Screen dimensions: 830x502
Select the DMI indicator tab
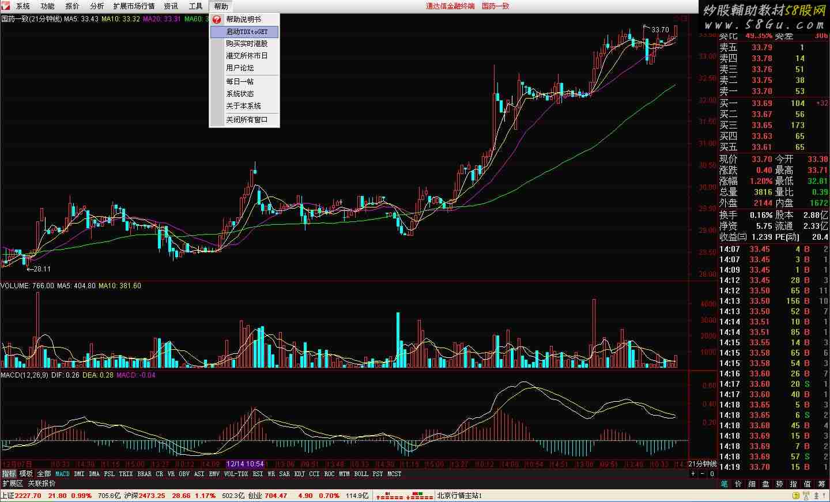point(79,474)
